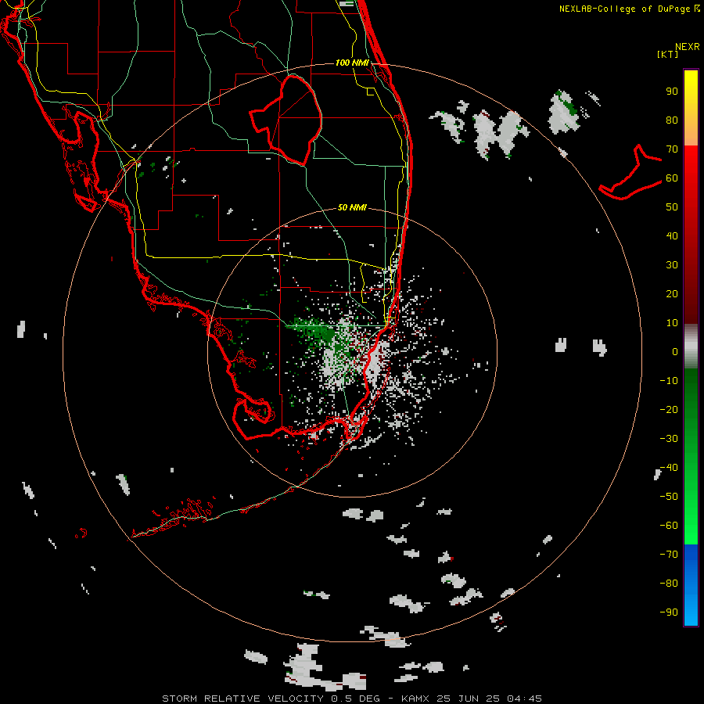Click the -90 value on the velocity scale

pyautogui.click(x=669, y=612)
